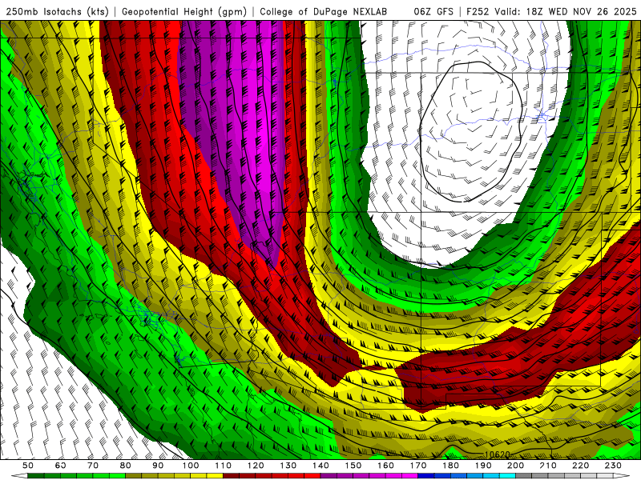
Task: Click the legend value 120
Action: coord(256,466)
